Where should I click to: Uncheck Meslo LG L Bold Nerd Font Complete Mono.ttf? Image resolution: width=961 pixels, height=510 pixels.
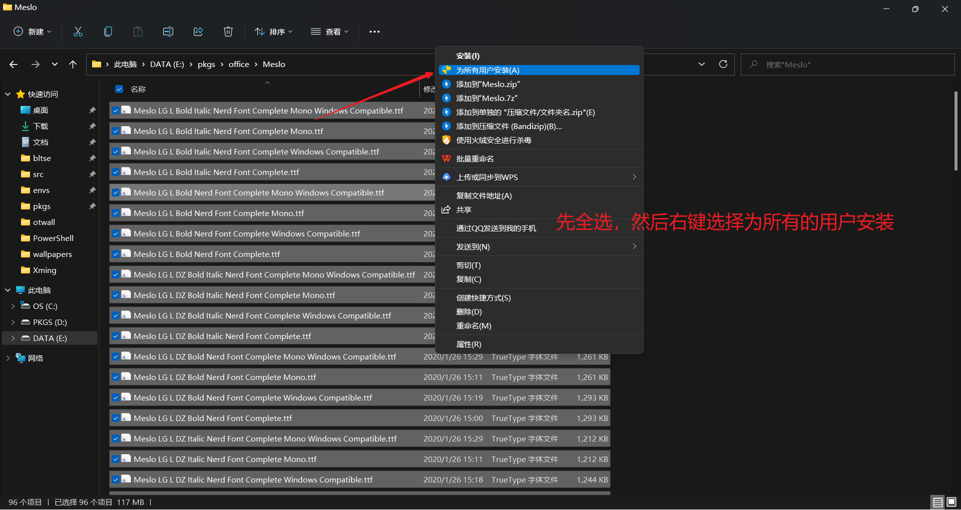click(x=116, y=212)
